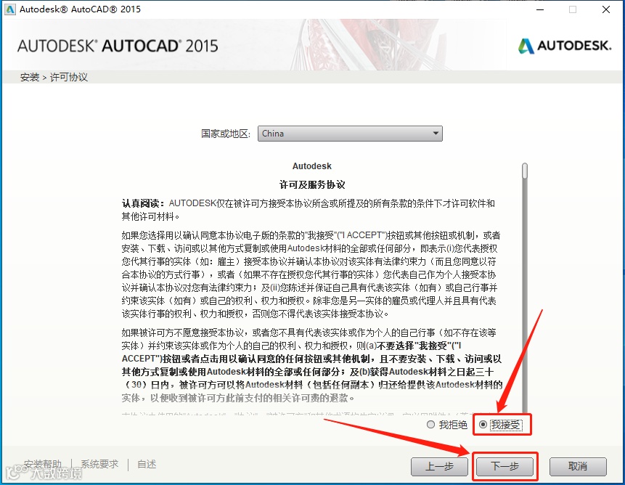Click the 取消 (Cancel) button
Viewport: 625px width, 485px height.
point(578,466)
